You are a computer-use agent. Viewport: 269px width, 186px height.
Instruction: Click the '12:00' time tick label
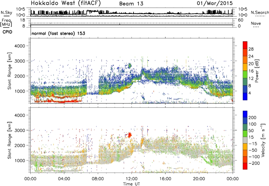click(131, 179)
